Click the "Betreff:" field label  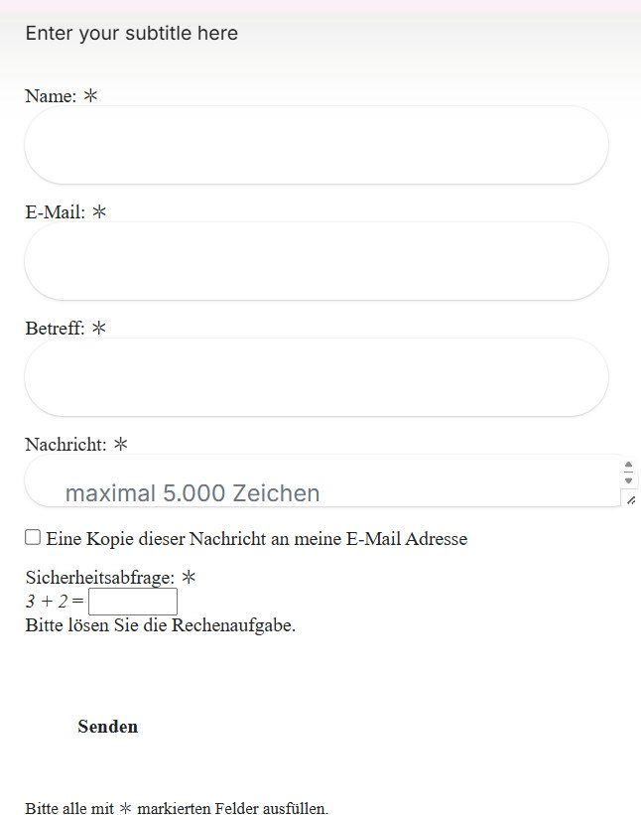point(56,329)
